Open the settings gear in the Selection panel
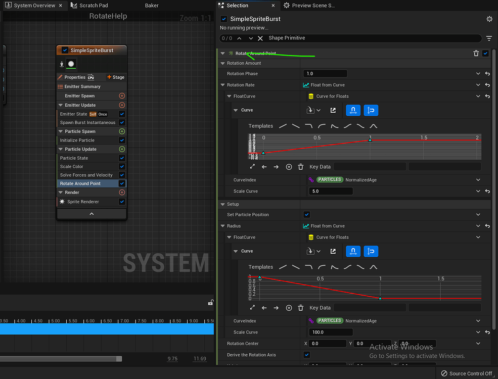 [488, 19]
